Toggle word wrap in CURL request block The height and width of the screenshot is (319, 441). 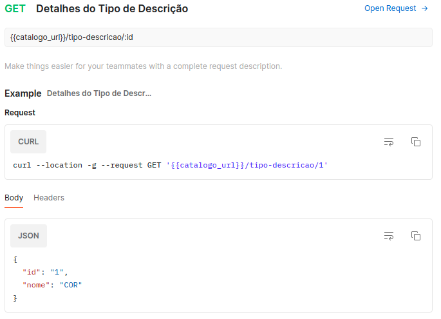tap(389, 142)
